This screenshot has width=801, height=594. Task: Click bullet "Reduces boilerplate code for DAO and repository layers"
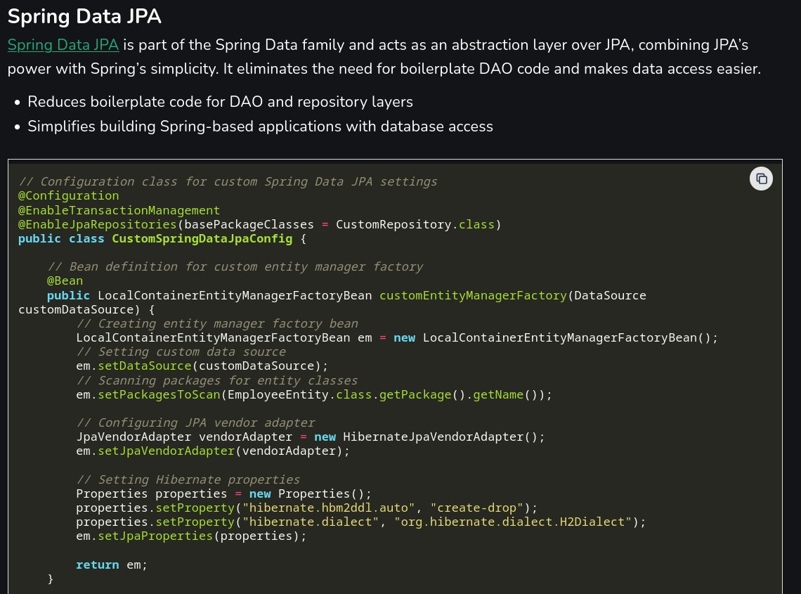(220, 102)
